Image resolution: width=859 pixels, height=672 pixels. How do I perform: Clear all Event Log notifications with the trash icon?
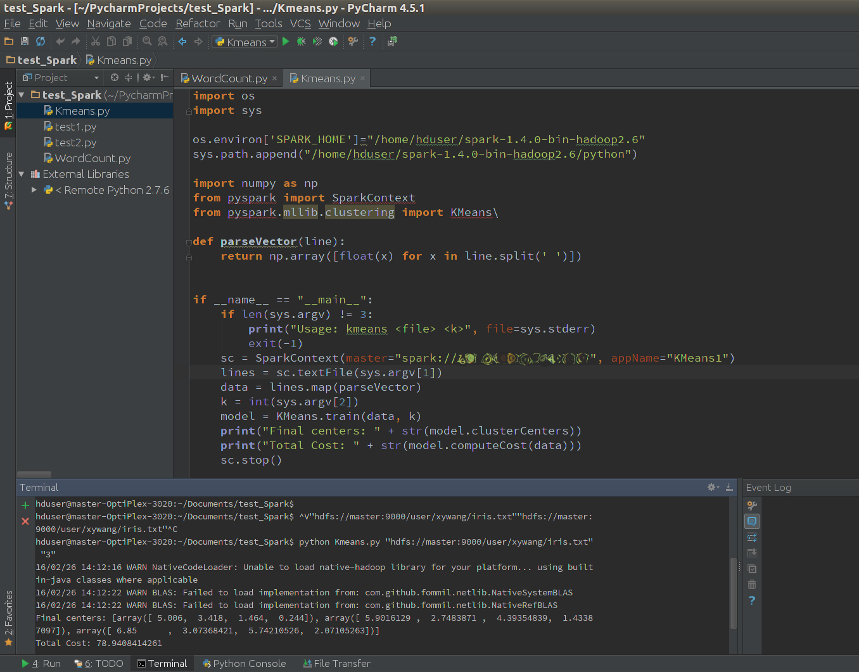coord(752,585)
